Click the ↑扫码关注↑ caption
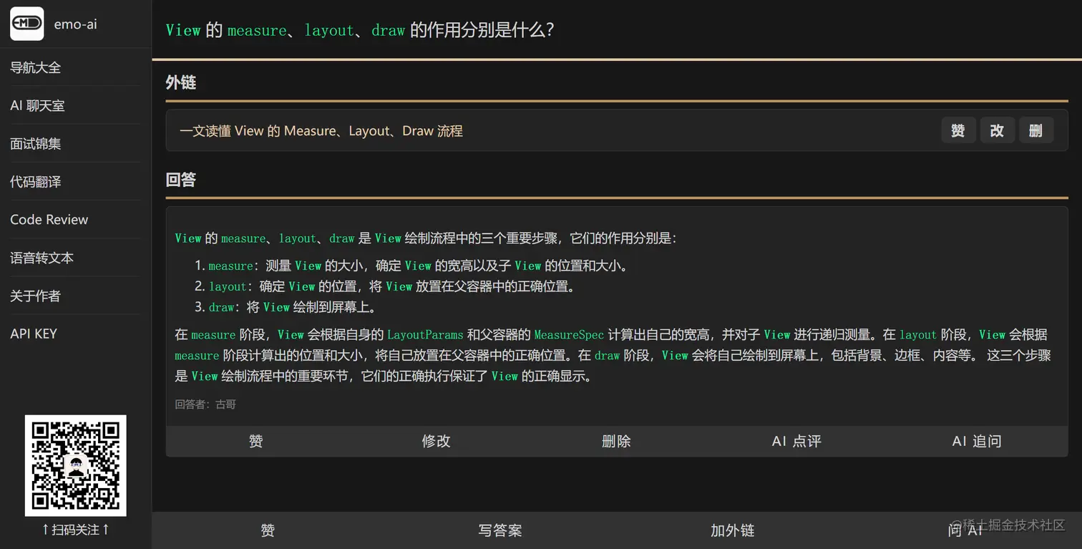 76,530
